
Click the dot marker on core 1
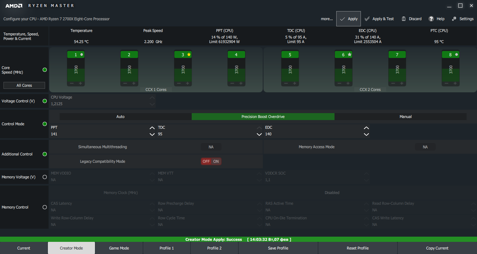(82, 54)
